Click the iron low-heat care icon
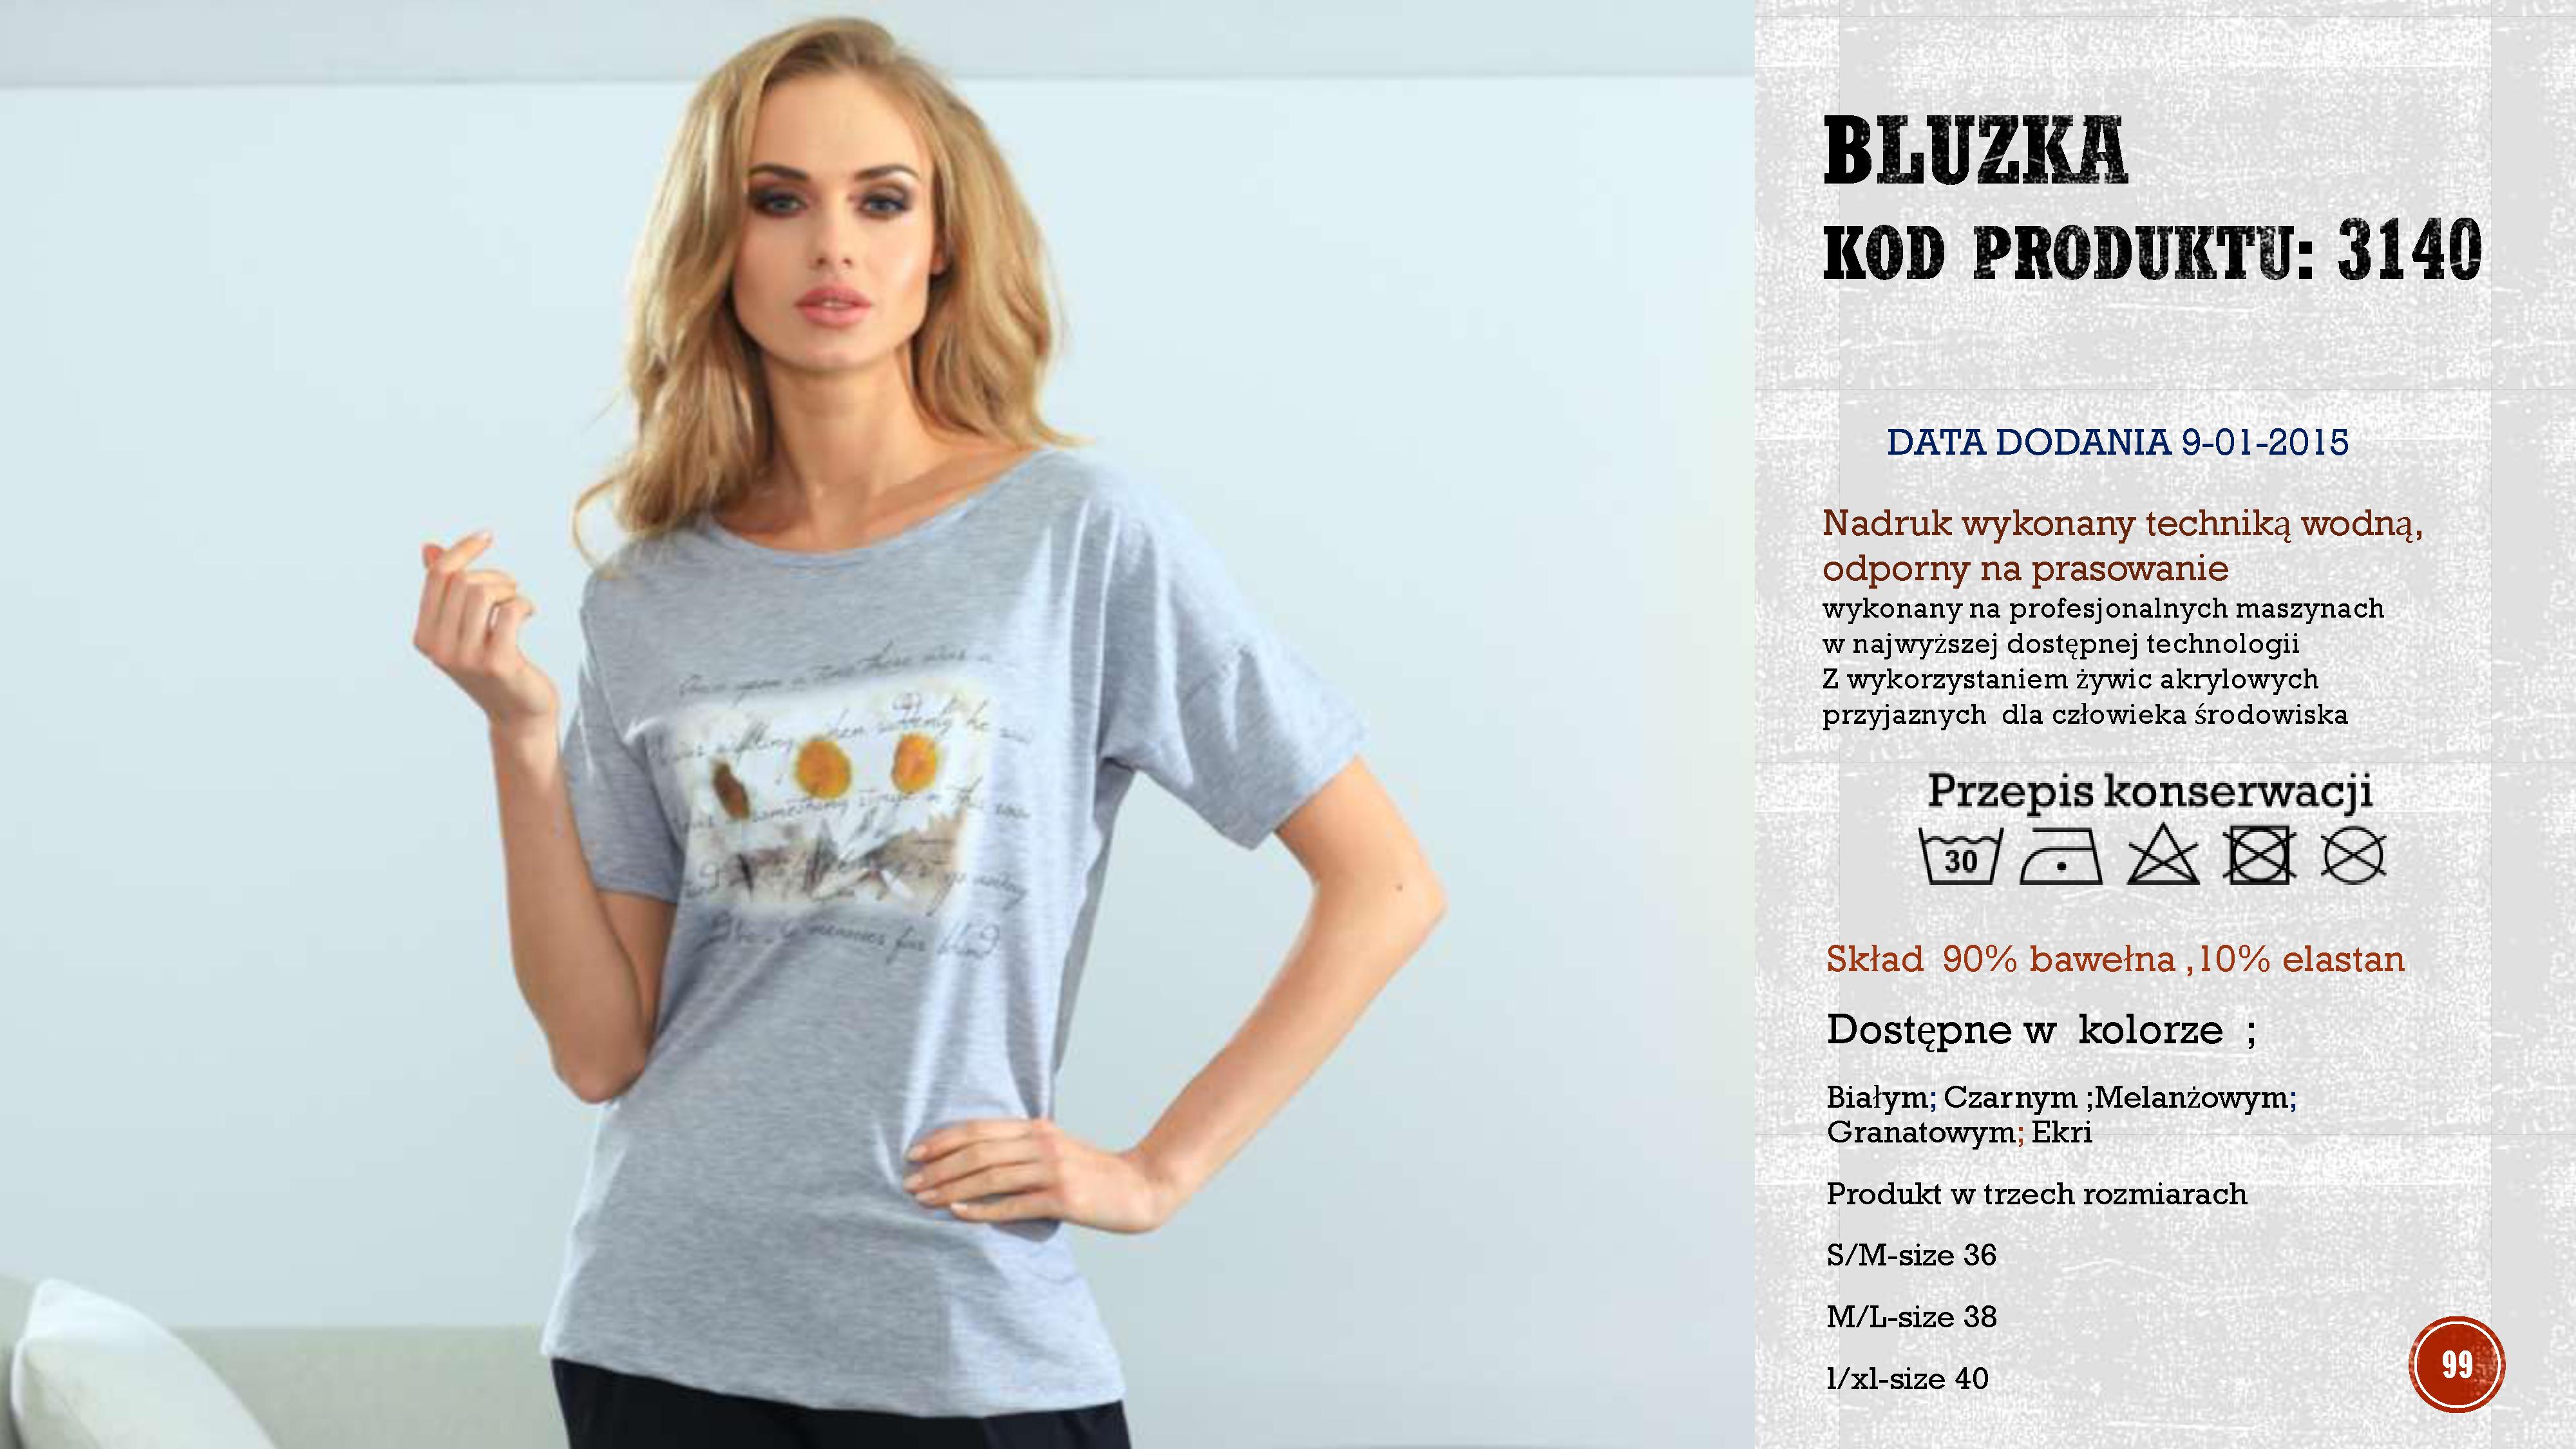This screenshot has height=1449, width=2576. [x=2061, y=857]
